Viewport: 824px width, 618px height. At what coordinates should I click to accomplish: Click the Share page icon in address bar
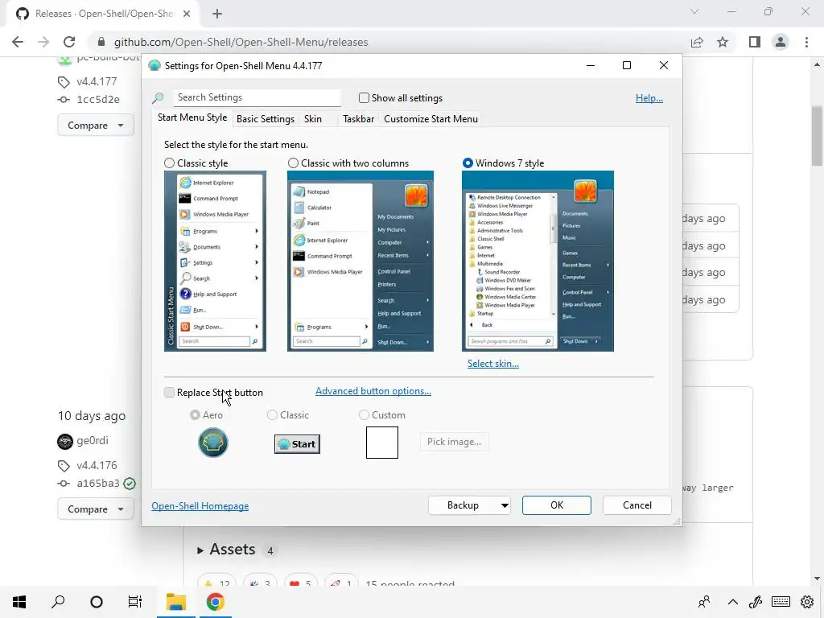coord(698,42)
